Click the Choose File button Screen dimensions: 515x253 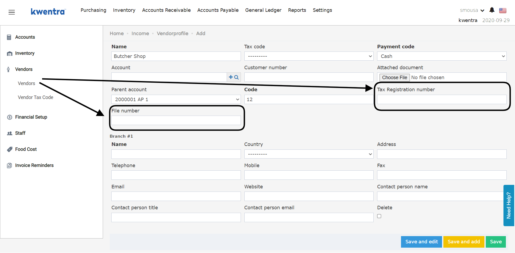coord(395,78)
